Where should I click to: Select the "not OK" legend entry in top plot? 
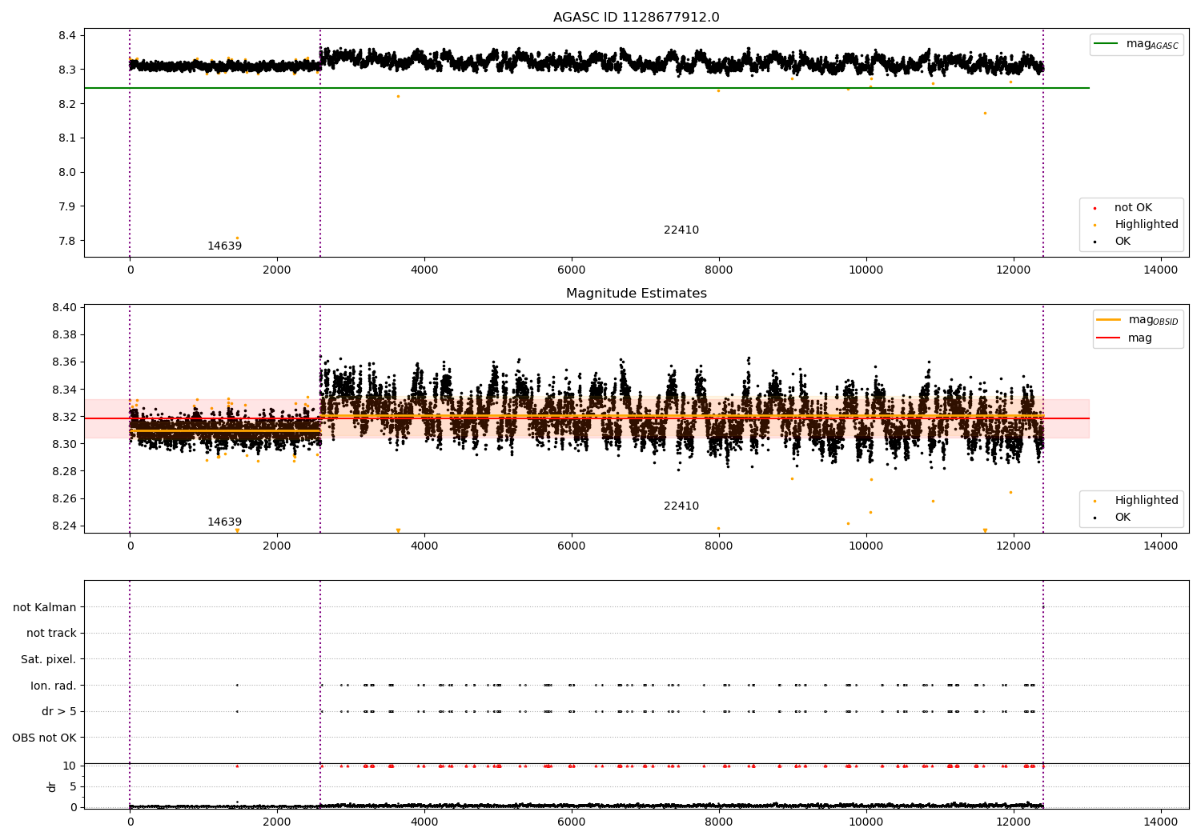tap(1133, 208)
